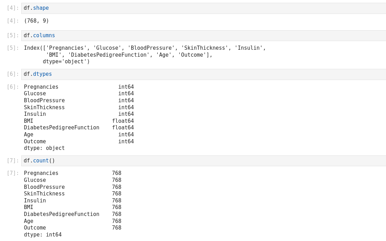Click the [7] prompt beside df.count() input
The width and height of the screenshot is (386, 241).
tap(13, 161)
